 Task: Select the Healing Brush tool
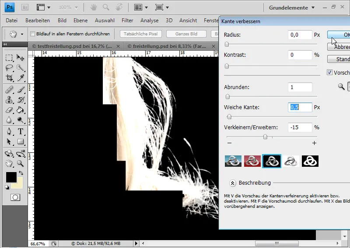9,90
